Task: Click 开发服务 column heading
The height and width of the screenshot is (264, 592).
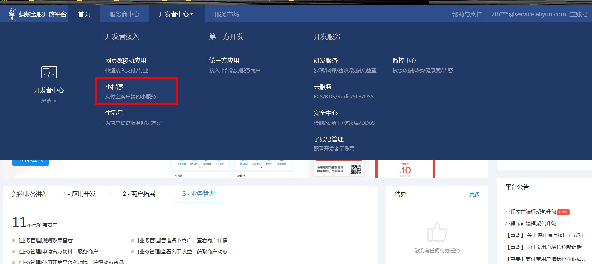Action: coord(327,36)
